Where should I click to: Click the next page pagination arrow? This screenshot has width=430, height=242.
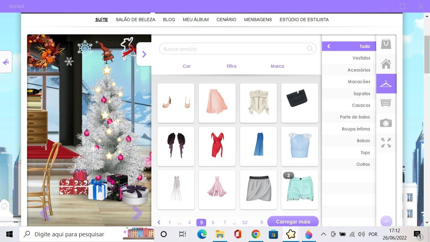point(262,222)
